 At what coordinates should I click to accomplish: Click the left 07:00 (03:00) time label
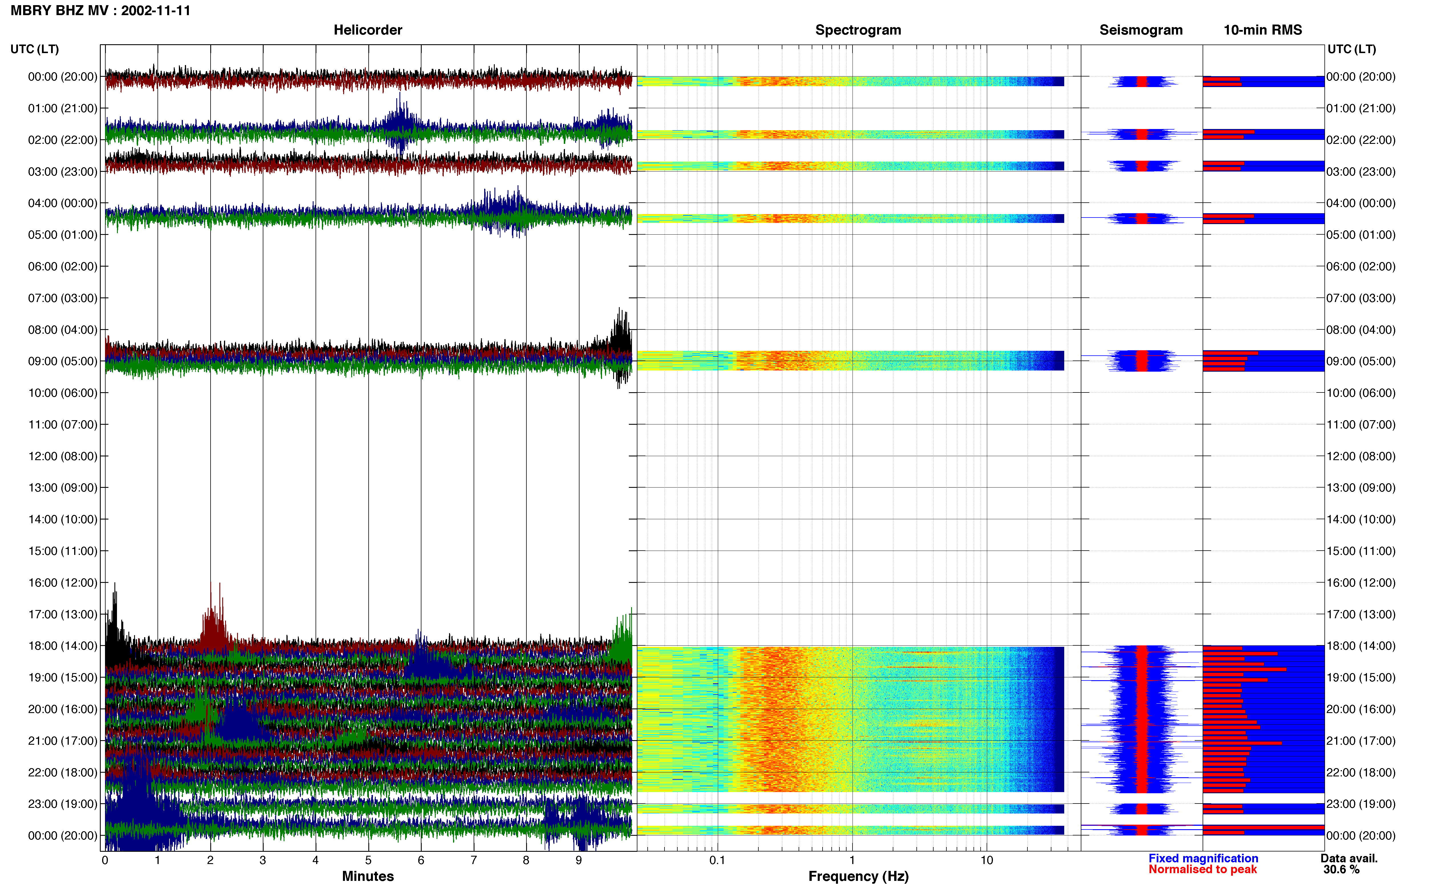pos(62,297)
